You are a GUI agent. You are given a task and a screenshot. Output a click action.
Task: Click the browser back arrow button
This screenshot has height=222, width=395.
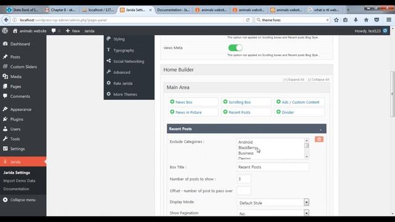(6, 20)
